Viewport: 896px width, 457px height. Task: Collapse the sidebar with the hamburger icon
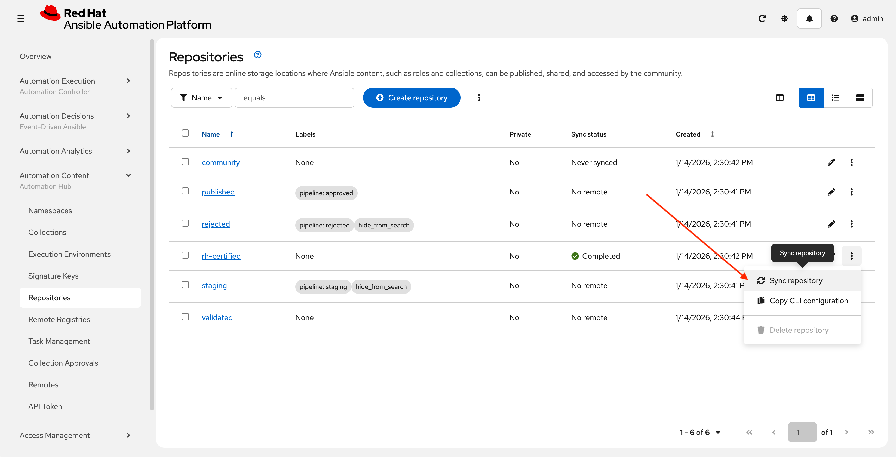pyautogui.click(x=20, y=18)
